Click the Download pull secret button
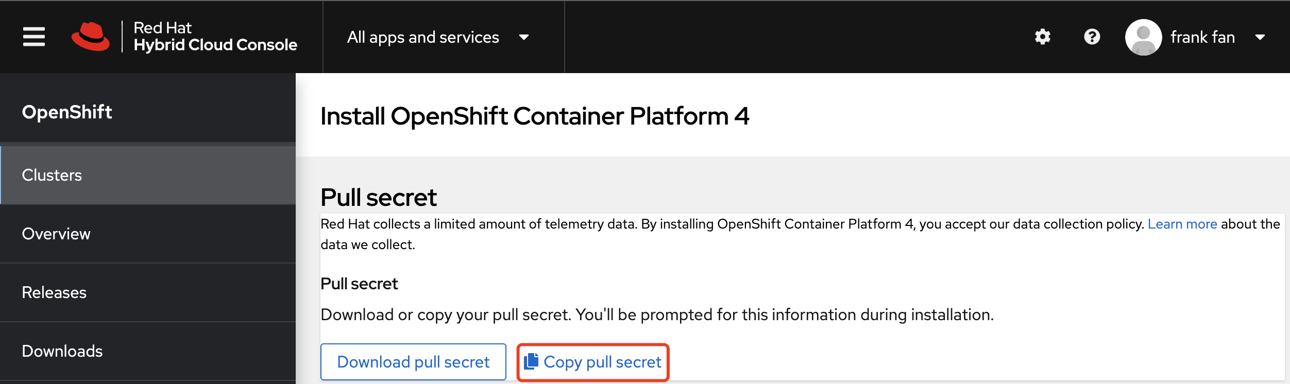This screenshot has height=384, width=1290. click(413, 362)
